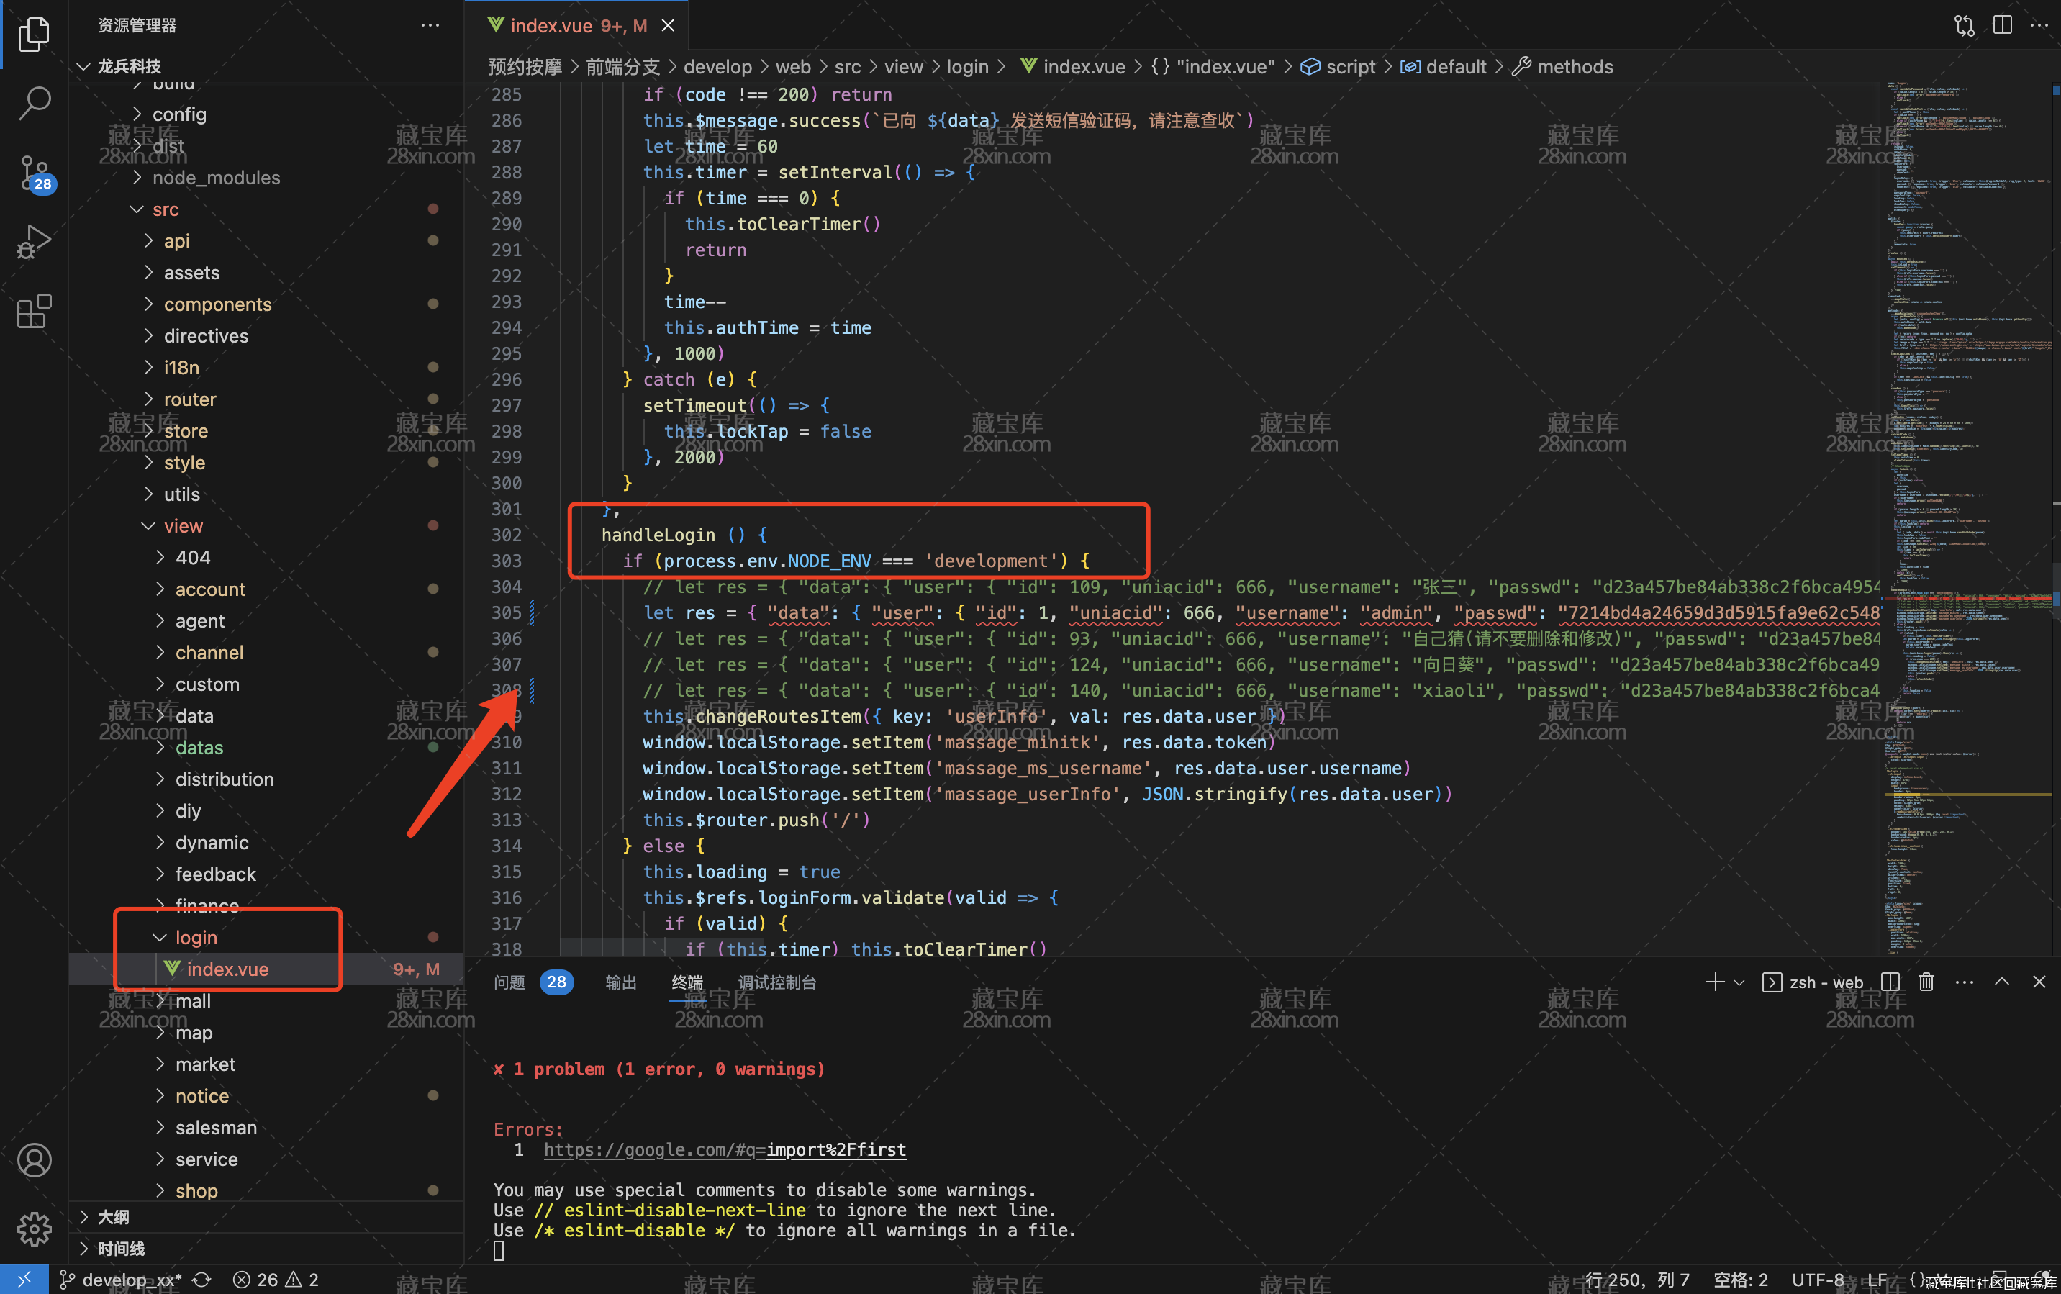This screenshot has width=2061, height=1294.
Task: Switch to the 问题 problems tab
Action: [x=510, y=982]
